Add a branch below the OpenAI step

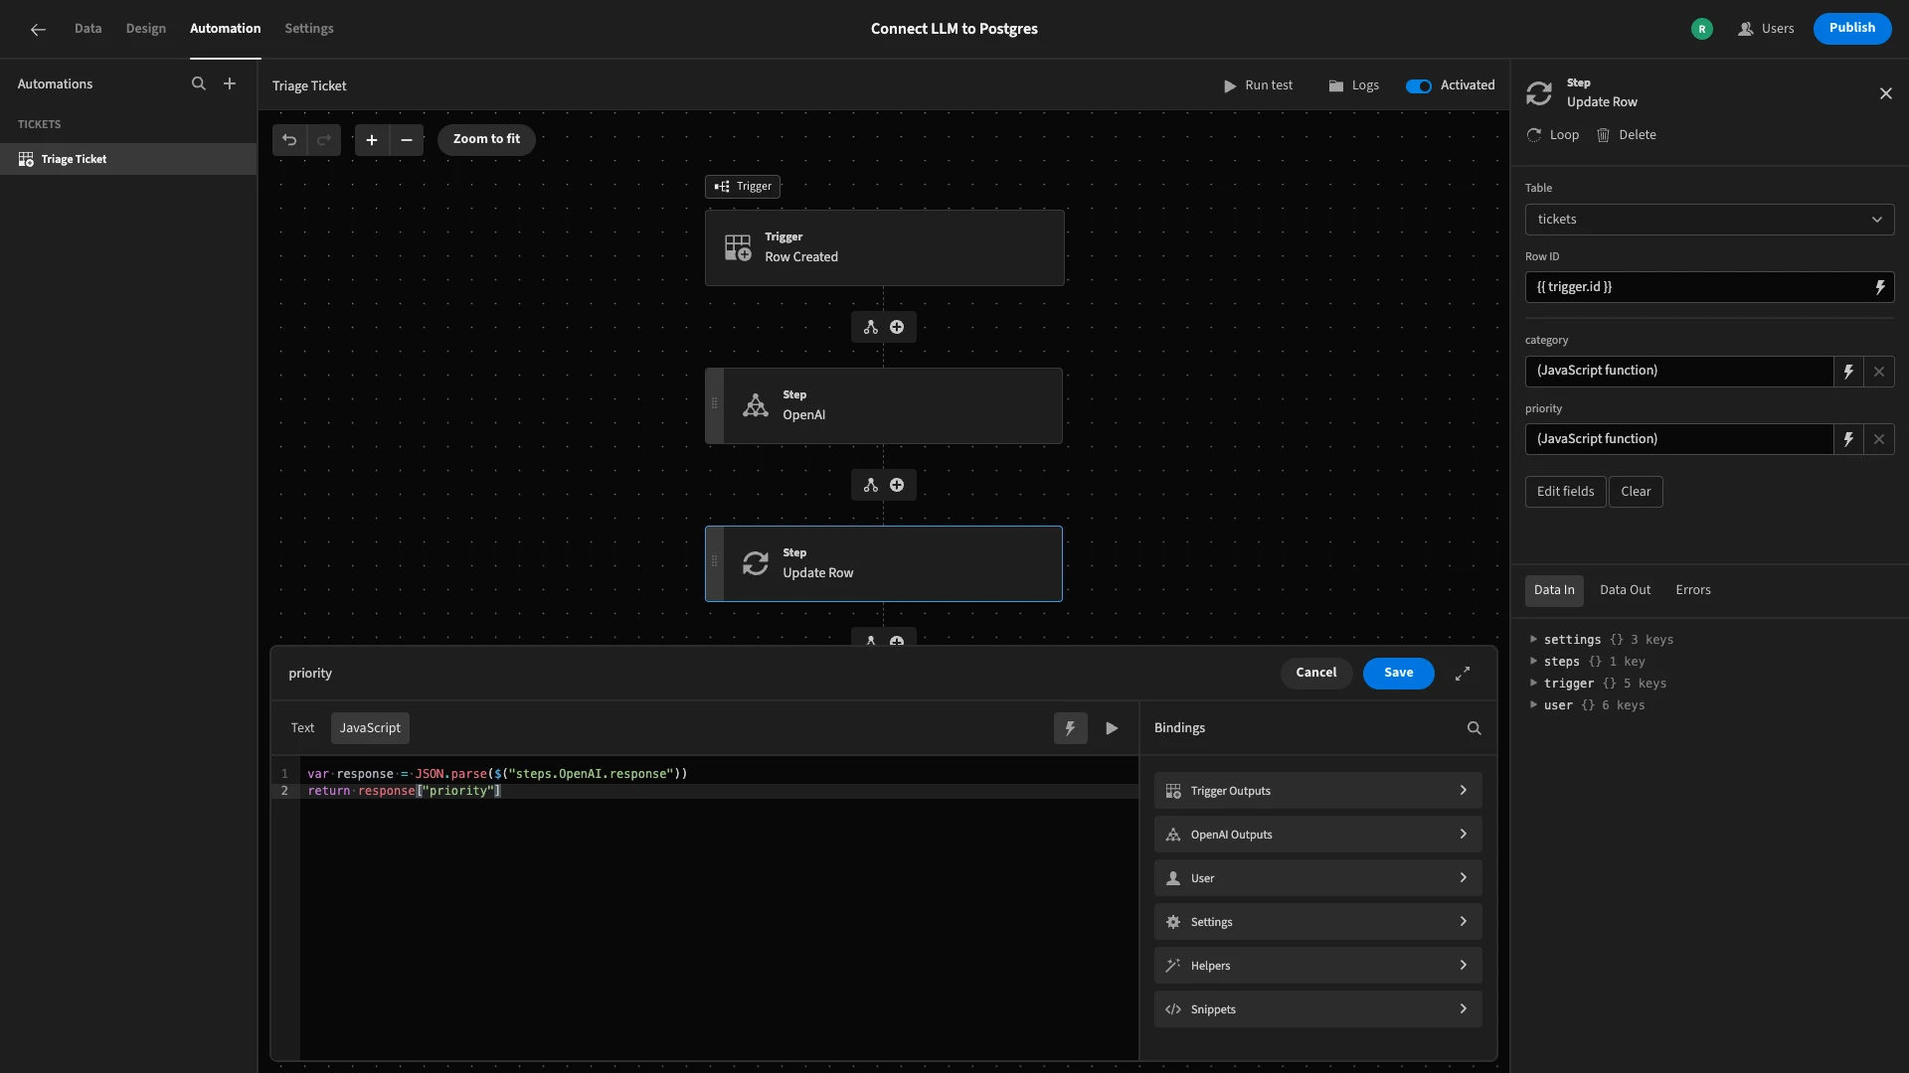pyautogui.click(x=871, y=485)
